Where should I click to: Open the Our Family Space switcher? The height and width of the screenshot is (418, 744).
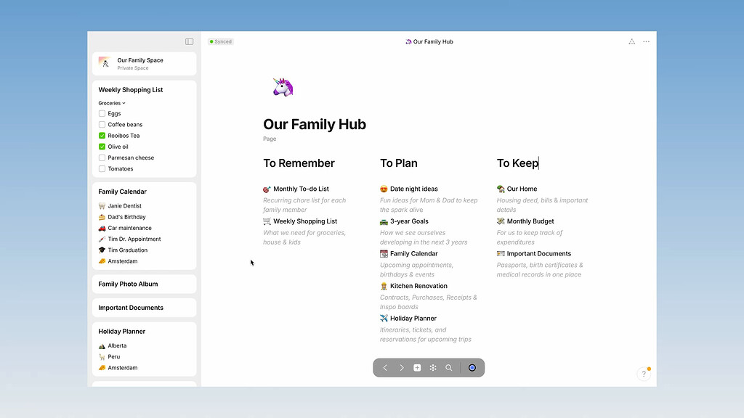pyautogui.click(x=144, y=64)
